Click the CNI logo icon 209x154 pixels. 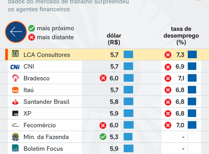(15, 67)
